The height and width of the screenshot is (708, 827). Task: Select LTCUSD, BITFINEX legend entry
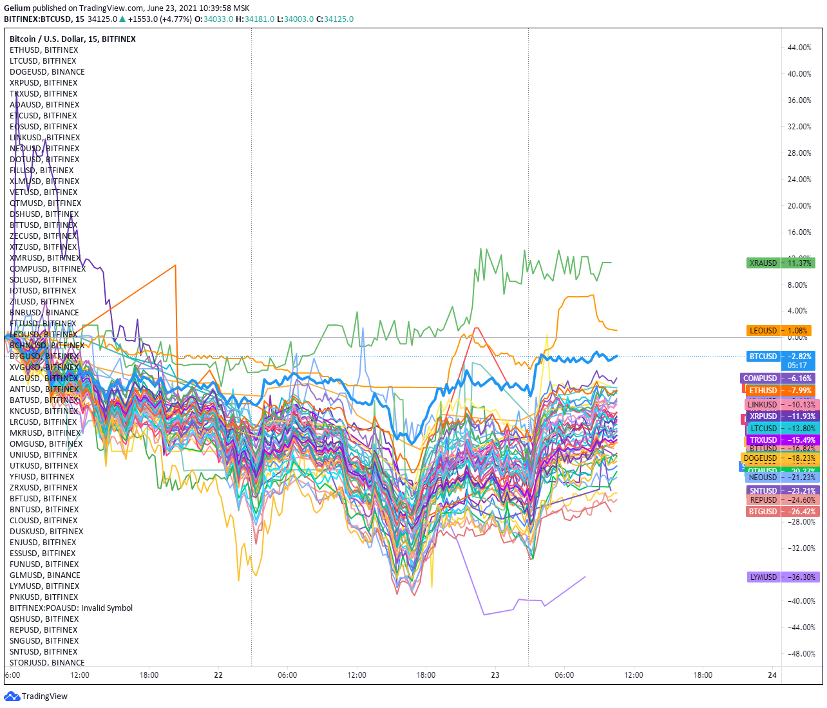43,61
